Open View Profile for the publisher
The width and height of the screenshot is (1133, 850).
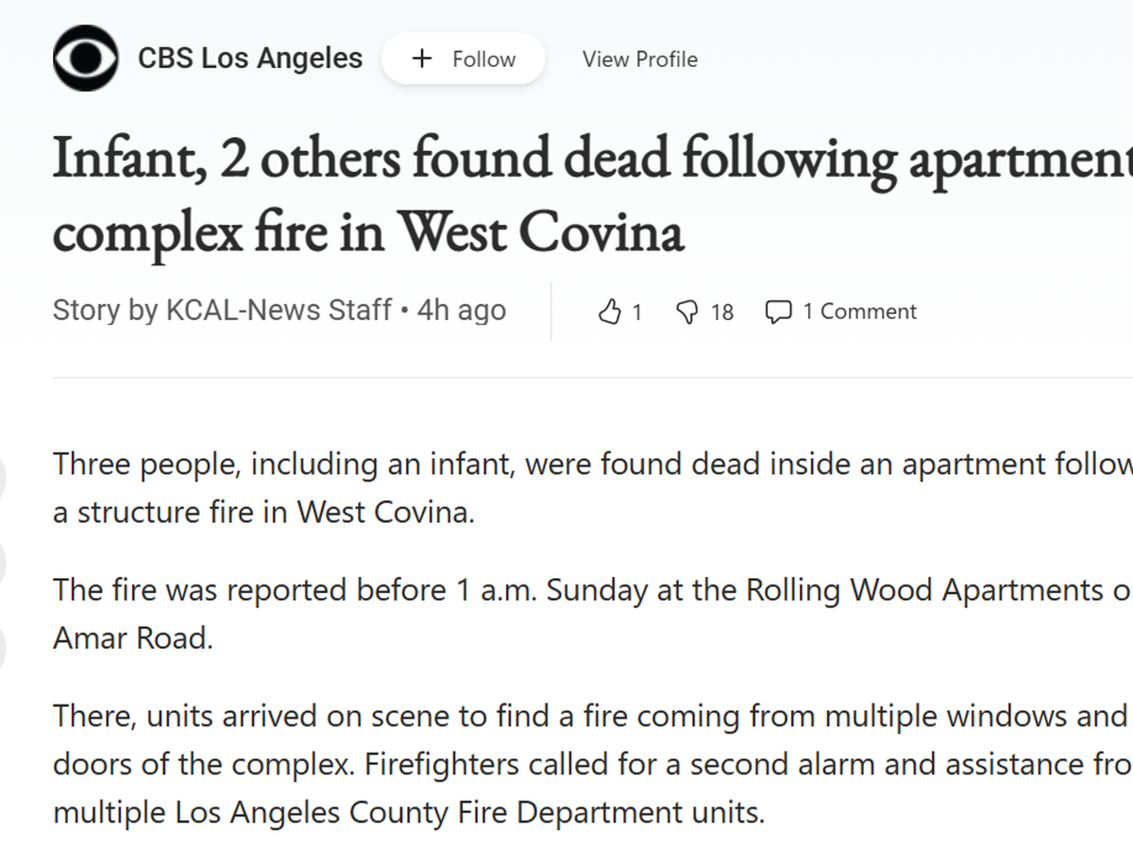pyautogui.click(x=639, y=59)
